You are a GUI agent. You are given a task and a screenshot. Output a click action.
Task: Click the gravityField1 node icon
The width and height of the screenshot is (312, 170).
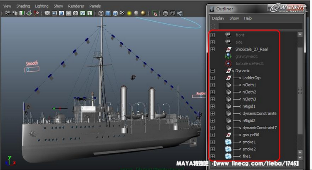pos(228,56)
